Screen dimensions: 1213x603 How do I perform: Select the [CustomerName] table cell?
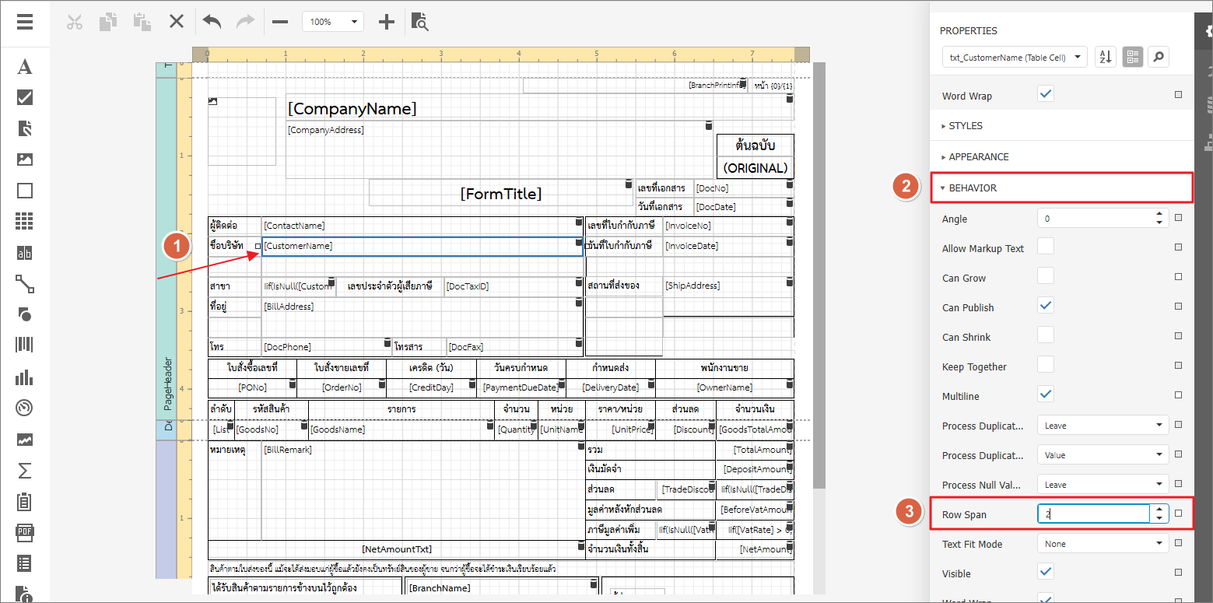click(422, 247)
